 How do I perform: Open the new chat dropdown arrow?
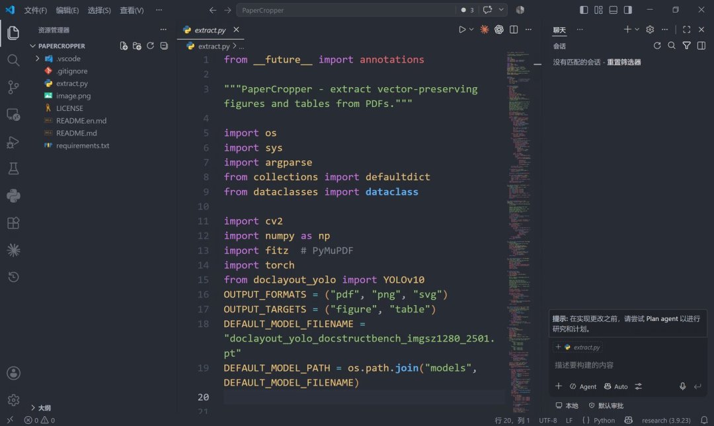(x=637, y=30)
